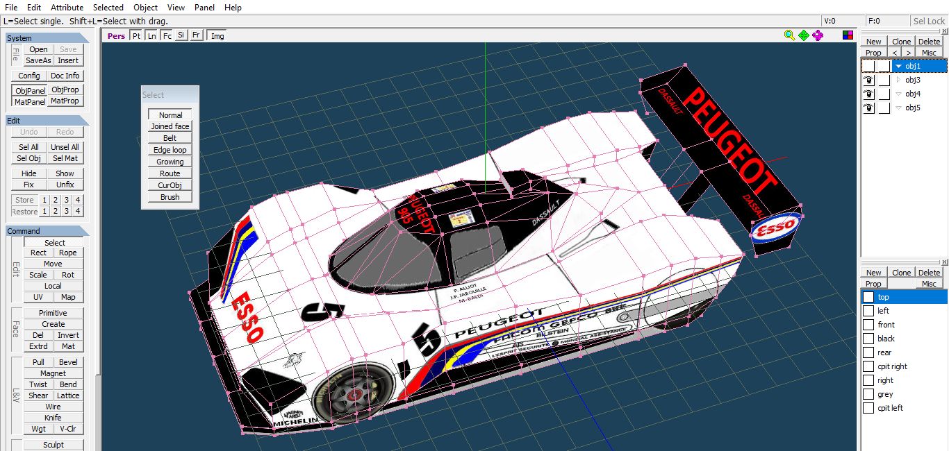Image resolution: width=949 pixels, height=451 pixels.
Task: Move object down with > button
Action: (x=907, y=53)
